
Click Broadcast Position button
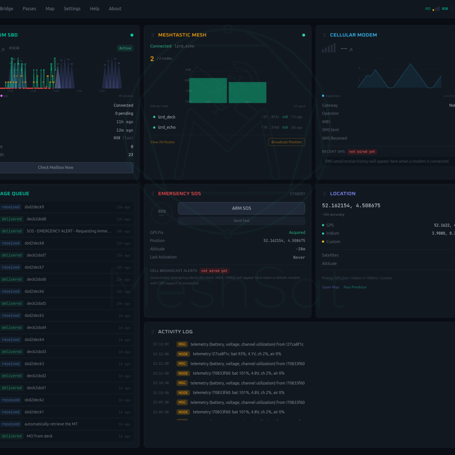(286, 142)
